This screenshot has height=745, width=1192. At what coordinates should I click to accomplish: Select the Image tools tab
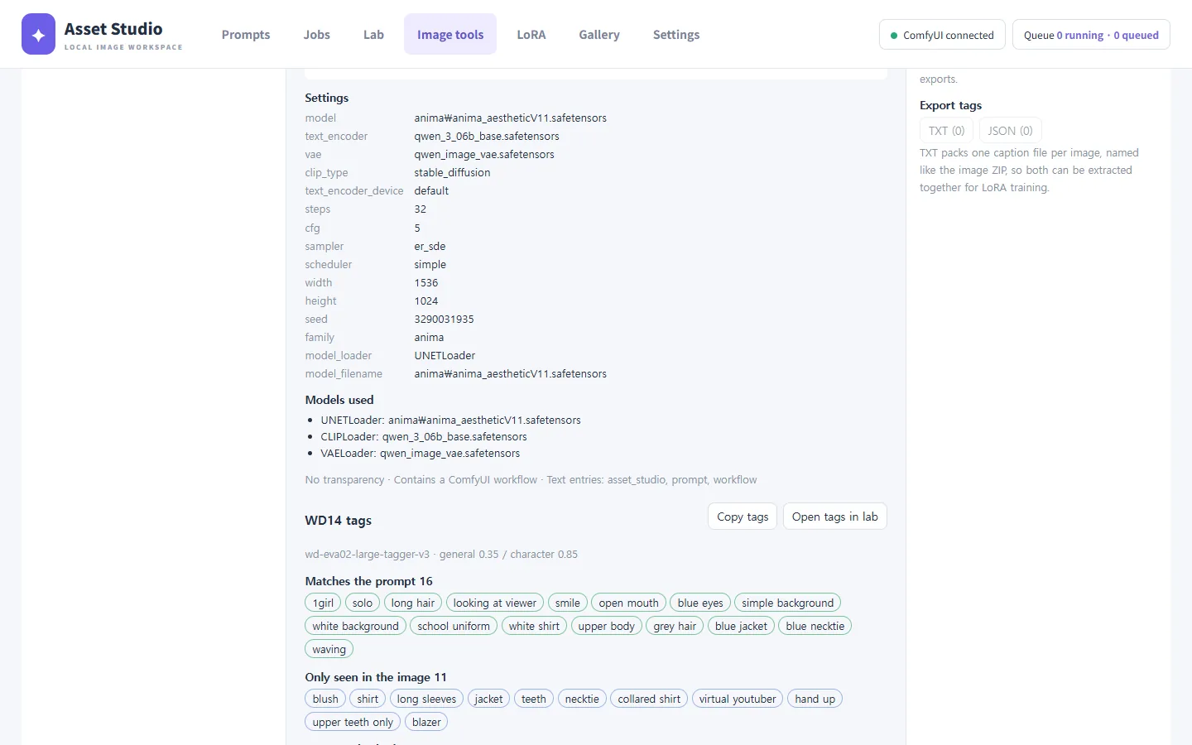pos(450,34)
